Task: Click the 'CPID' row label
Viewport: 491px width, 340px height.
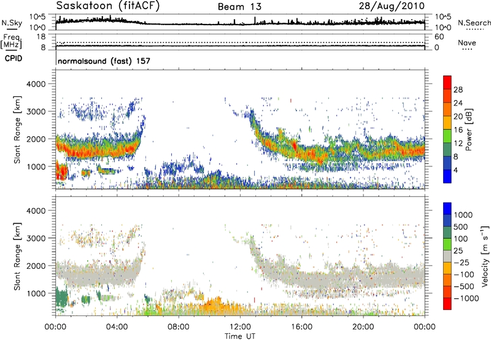Action: (14, 58)
